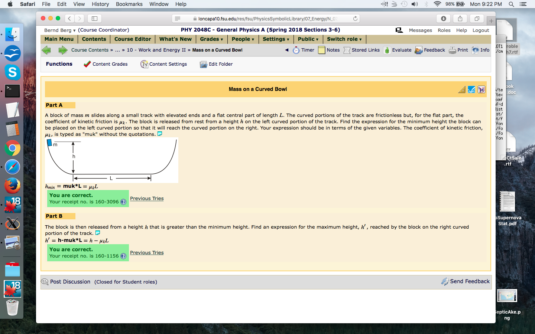Viewport: 535px width, 334px height.
Task: Click the H icon in problem header
Action: pos(481,89)
